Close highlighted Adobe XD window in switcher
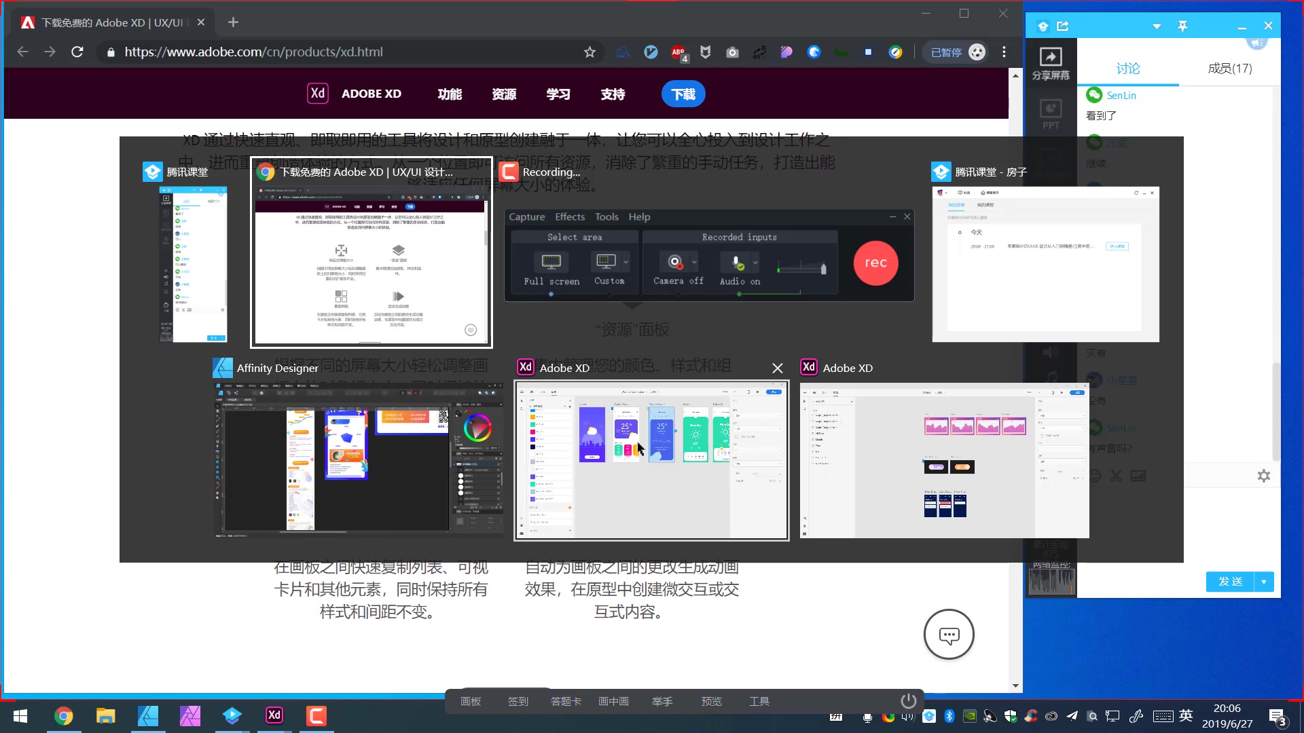Viewport: 1304px width, 733px height. coord(778,368)
